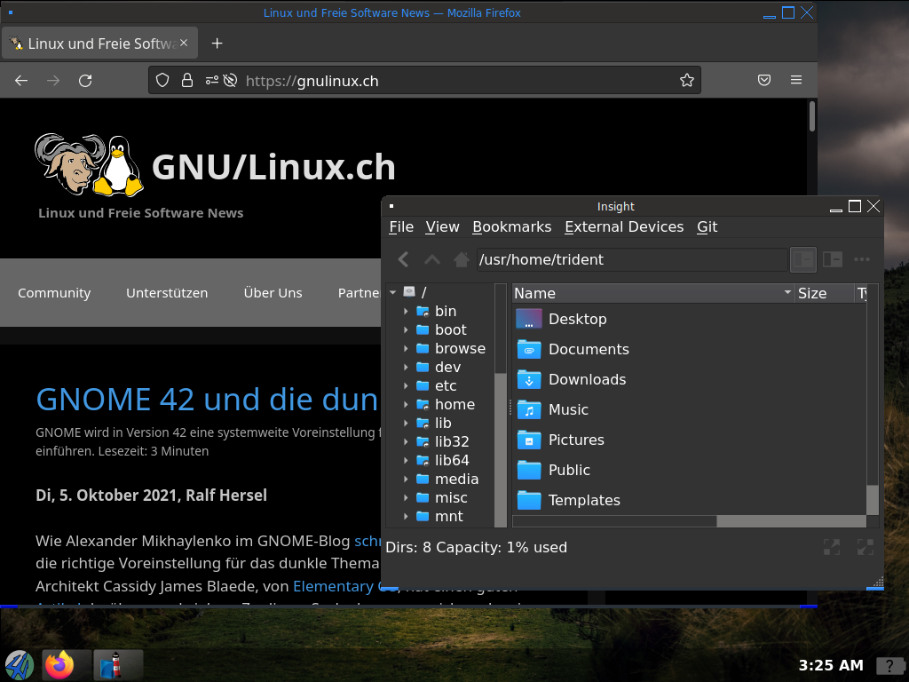Select the Desktop folder icon

point(529,319)
